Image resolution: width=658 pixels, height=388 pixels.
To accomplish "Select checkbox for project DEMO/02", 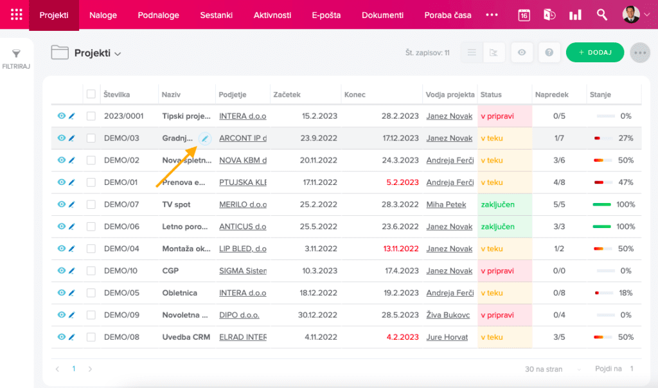I will [91, 160].
